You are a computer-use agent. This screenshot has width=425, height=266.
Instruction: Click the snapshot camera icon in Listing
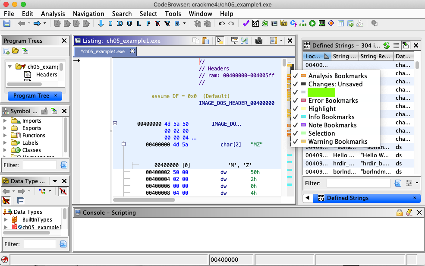click(x=258, y=41)
